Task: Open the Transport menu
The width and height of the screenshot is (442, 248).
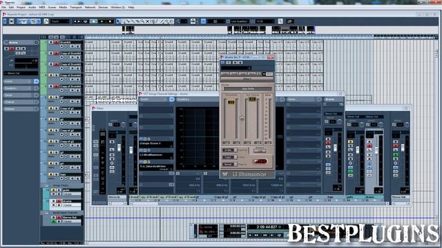Action: tap(76, 8)
